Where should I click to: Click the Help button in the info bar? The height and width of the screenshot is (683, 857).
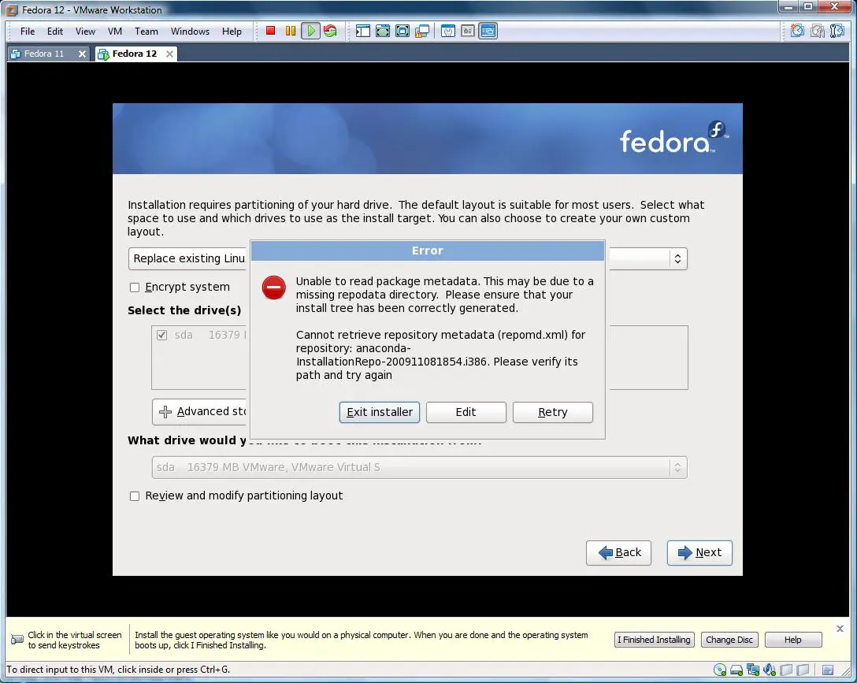coord(793,640)
